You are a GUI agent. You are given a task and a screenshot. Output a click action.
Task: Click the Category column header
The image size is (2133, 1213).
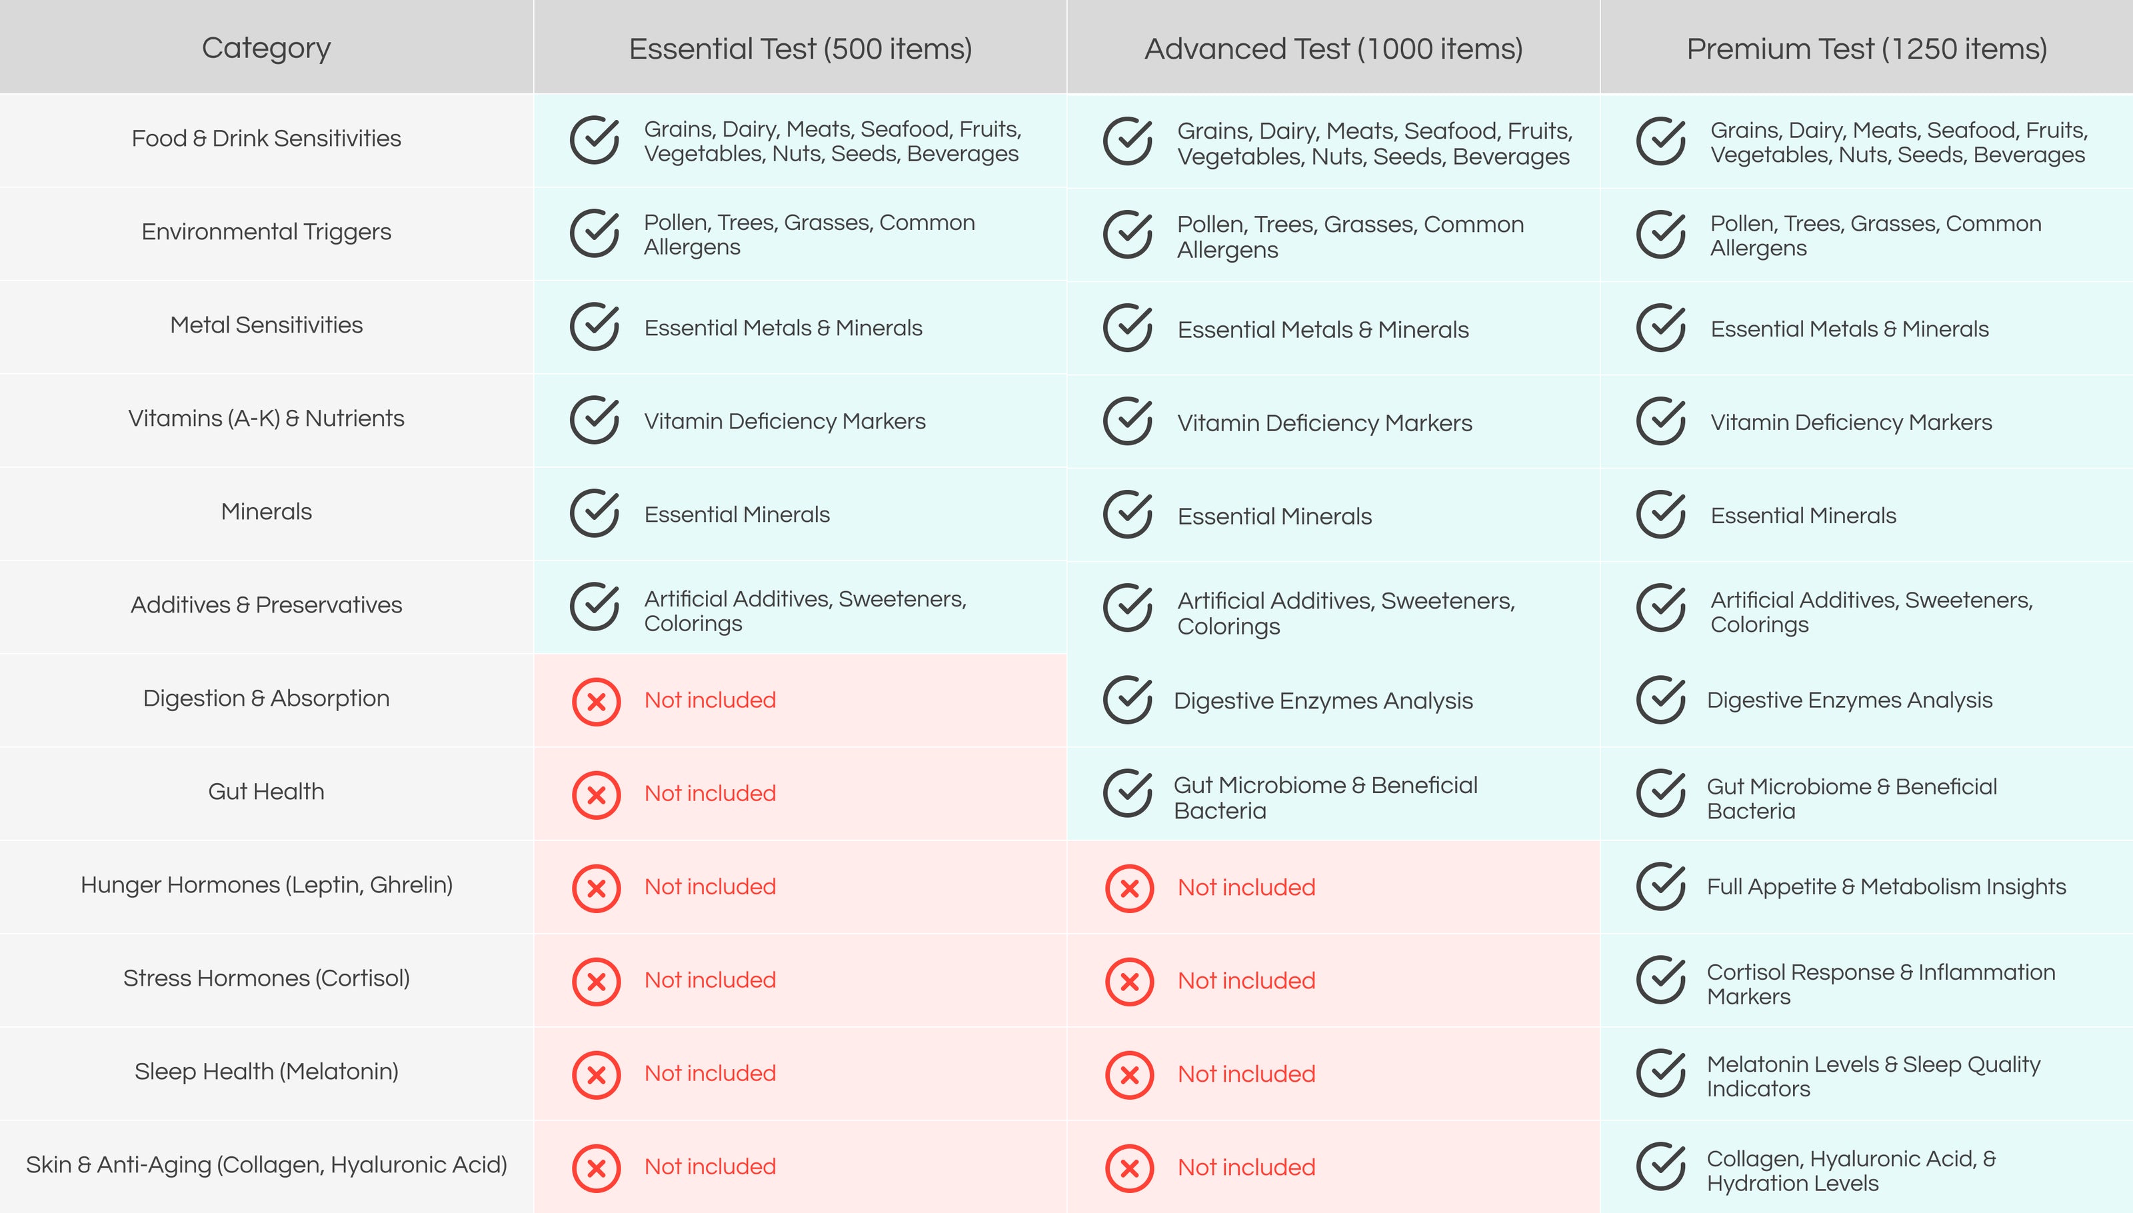[266, 47]
